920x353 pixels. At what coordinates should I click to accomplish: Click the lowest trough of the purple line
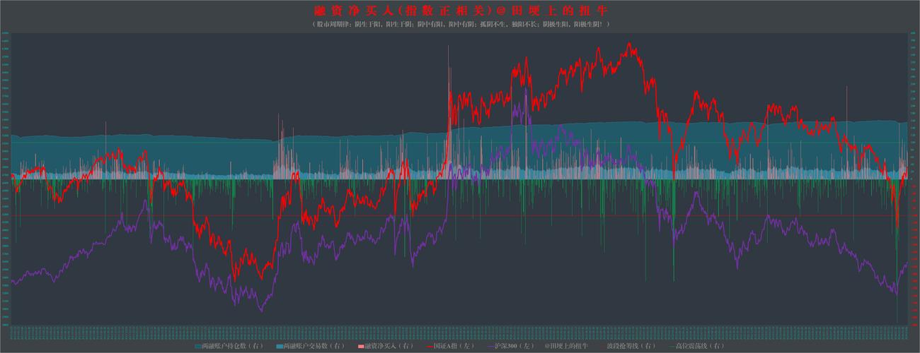point(260,311)
